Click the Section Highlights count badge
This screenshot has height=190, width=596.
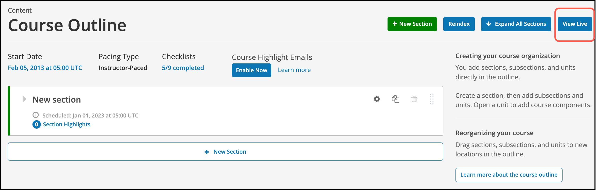36,124
